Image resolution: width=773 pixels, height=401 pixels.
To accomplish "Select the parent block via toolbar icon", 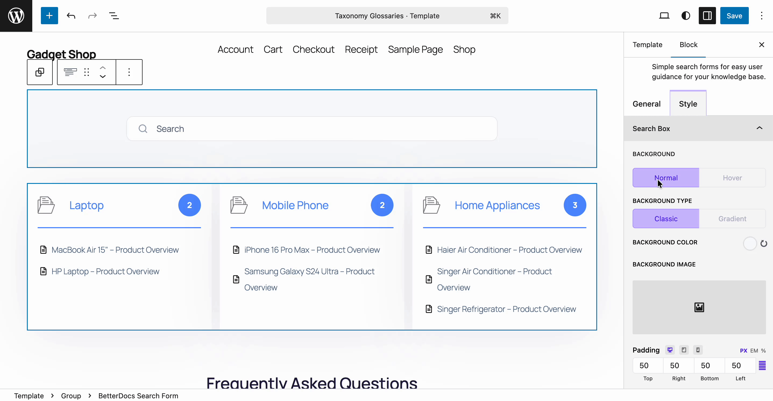I will pyautogui.click(x=40, y=72).
